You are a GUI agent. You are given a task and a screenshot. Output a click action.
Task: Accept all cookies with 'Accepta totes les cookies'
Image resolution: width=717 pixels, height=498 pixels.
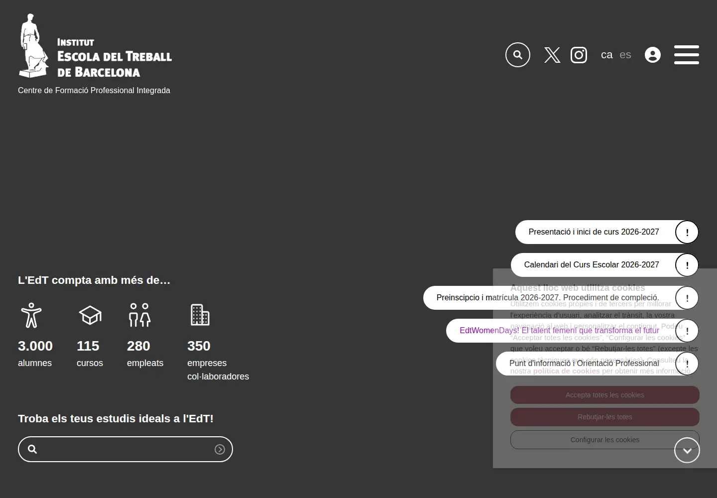coord(605,395)
